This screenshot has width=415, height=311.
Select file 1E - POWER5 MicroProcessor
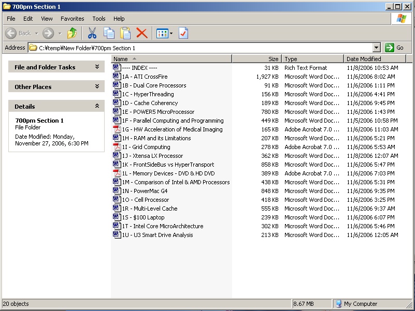[158, 112]
